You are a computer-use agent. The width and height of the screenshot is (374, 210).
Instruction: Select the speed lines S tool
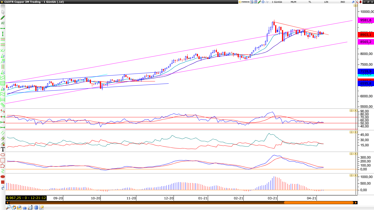tap(3, 72)
